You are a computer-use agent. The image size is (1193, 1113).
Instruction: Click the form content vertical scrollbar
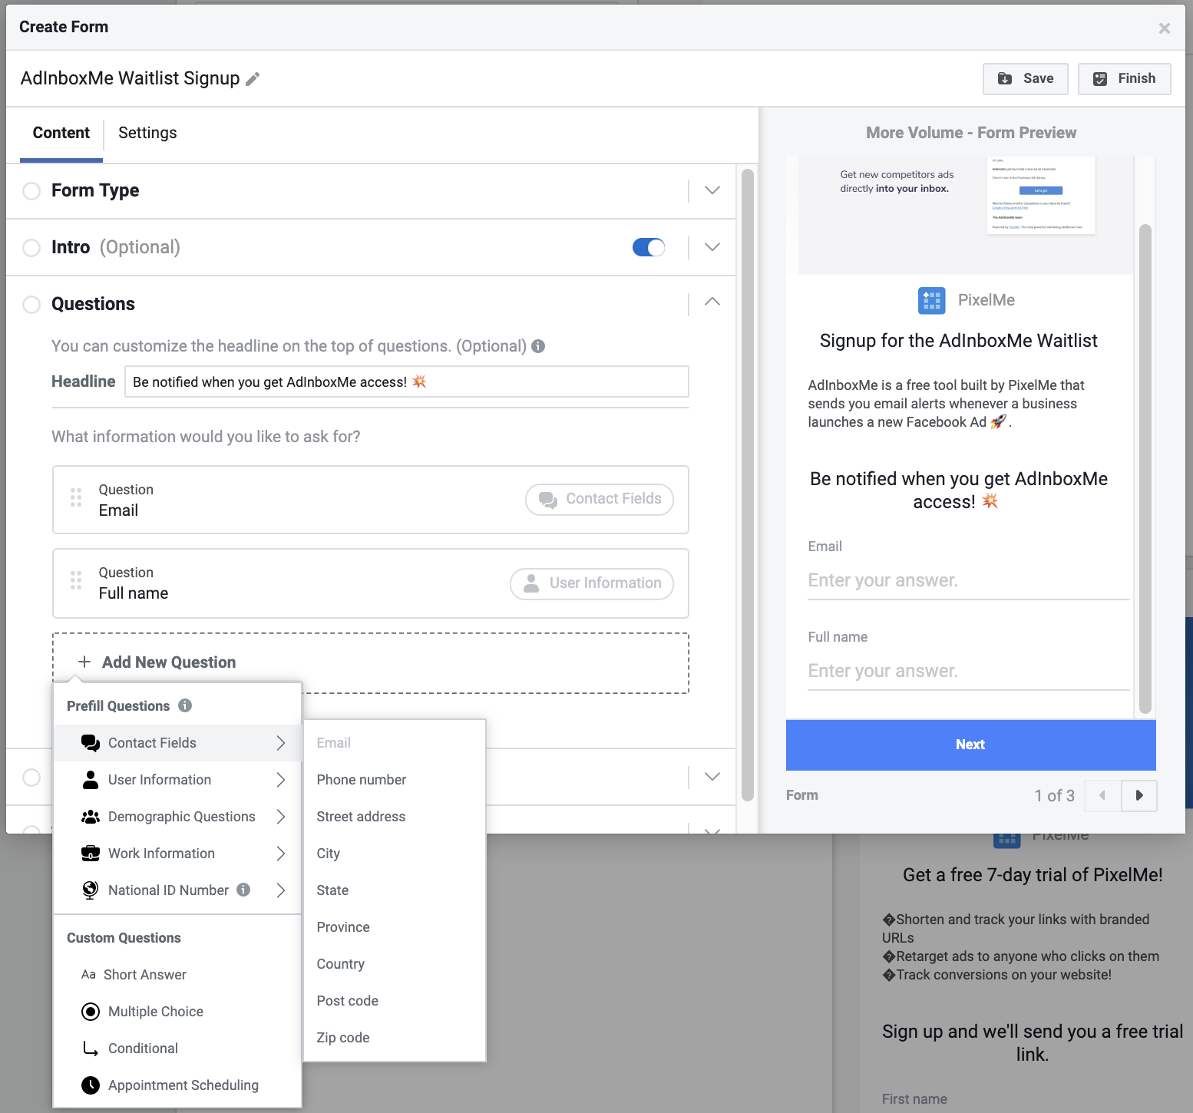(748, 485)
